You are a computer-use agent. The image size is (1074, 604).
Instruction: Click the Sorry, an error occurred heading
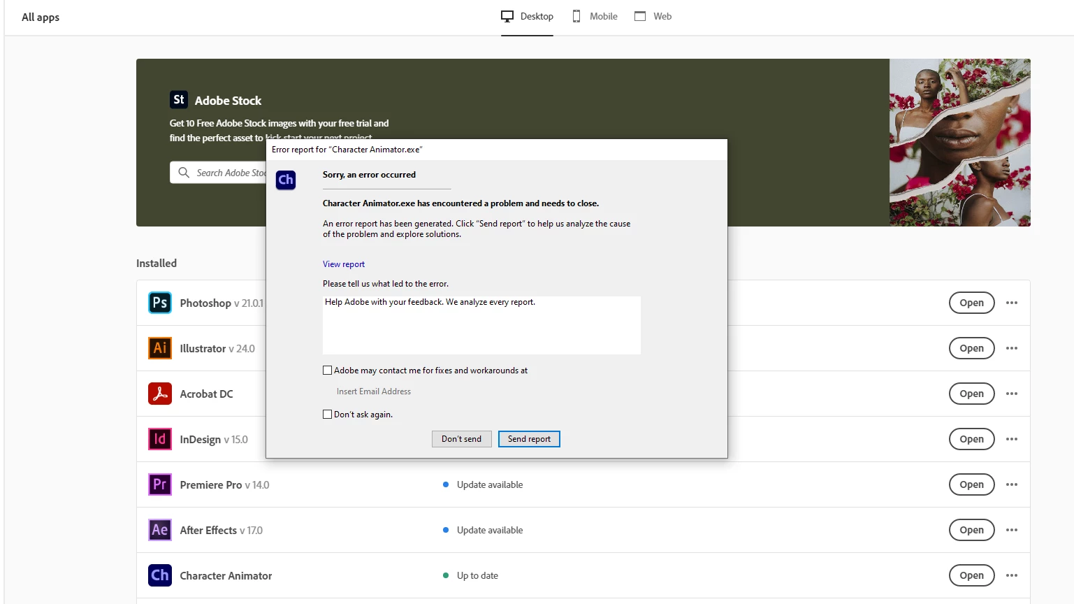369,175
